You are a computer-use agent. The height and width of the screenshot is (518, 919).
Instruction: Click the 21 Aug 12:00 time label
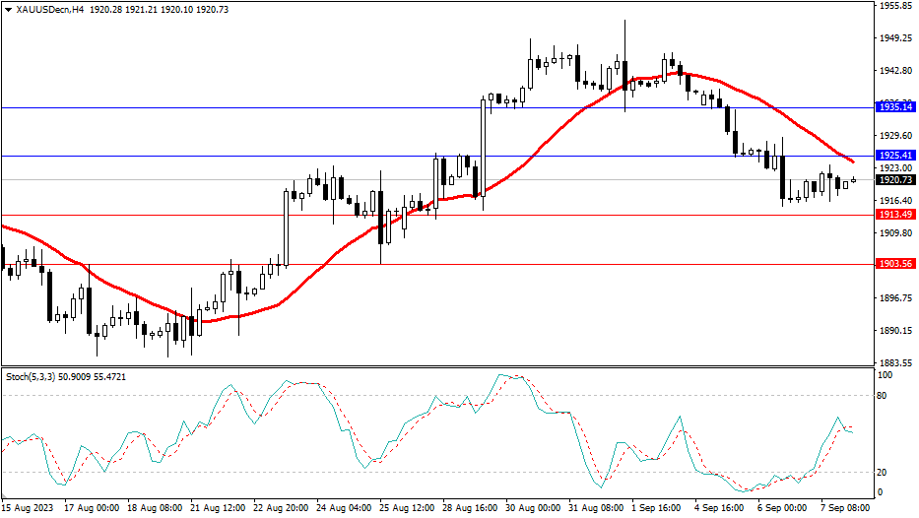[217, 508]
